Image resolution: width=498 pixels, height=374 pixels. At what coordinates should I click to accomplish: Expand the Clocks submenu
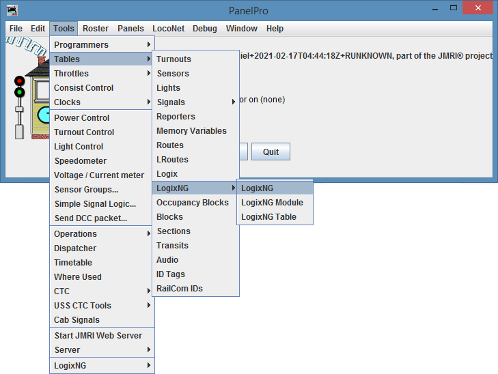coord(102,102)
